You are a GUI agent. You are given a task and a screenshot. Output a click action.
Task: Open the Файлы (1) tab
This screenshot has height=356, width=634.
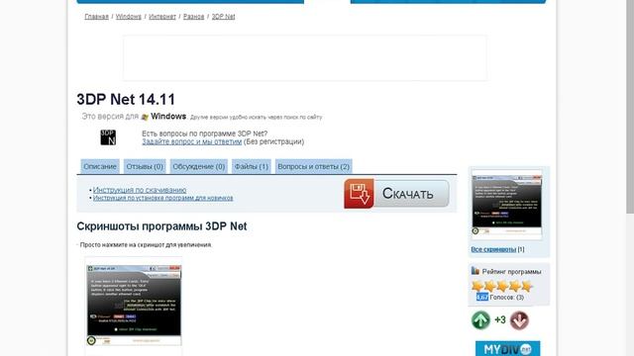[x=251, y=166]
